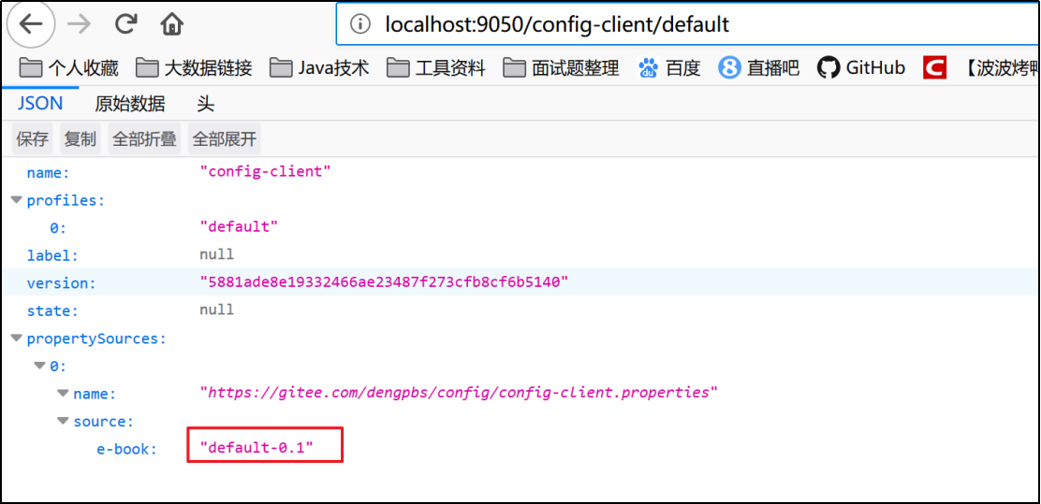
Task: Click the forward navigation arrow
Action: pos(80,24)
